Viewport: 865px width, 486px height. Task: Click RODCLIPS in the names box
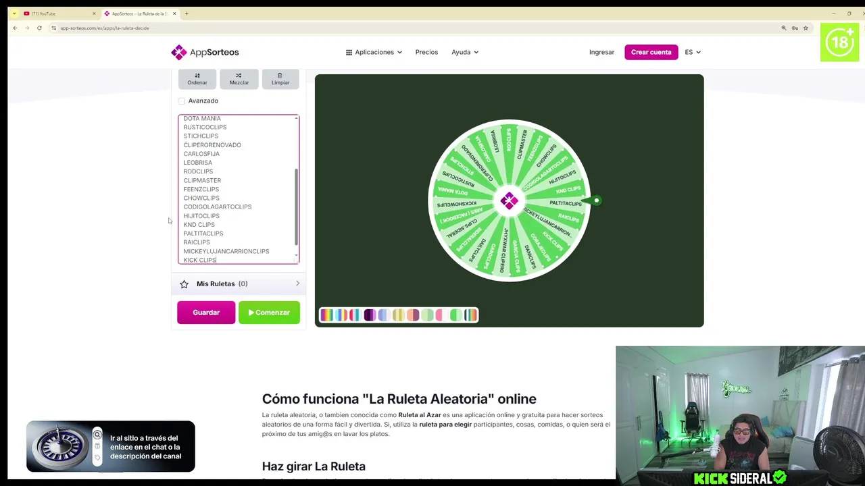click(x=198, y=171)
